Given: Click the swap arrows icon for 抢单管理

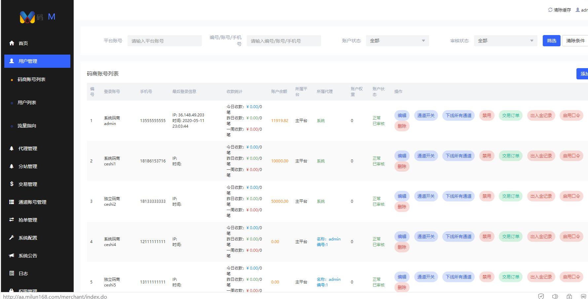Looking at the screenshot, I should [12, 220].
